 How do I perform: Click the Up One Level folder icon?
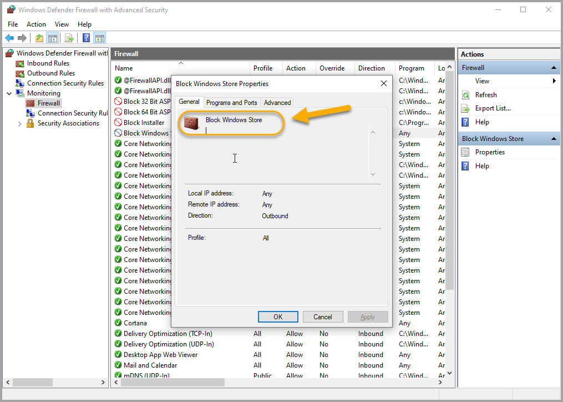click(x=39, y=38)
